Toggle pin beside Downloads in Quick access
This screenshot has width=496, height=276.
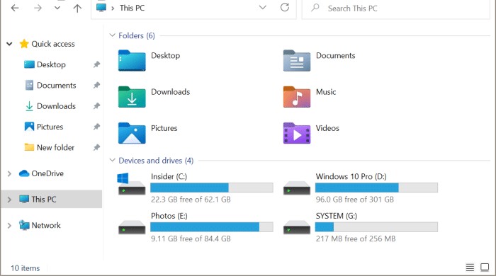click(x=96, y=105)
